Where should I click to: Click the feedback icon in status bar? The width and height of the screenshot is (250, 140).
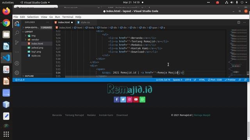[240, 80]
